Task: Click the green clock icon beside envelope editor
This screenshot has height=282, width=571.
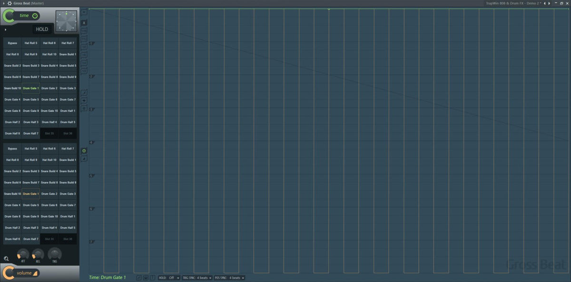Action: pyautogui.click(x=84, y=151)
